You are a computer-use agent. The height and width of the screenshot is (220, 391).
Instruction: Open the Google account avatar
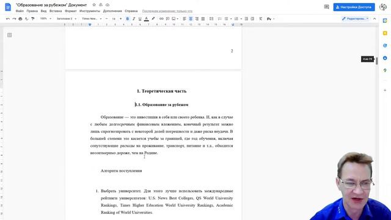point(383,7)
